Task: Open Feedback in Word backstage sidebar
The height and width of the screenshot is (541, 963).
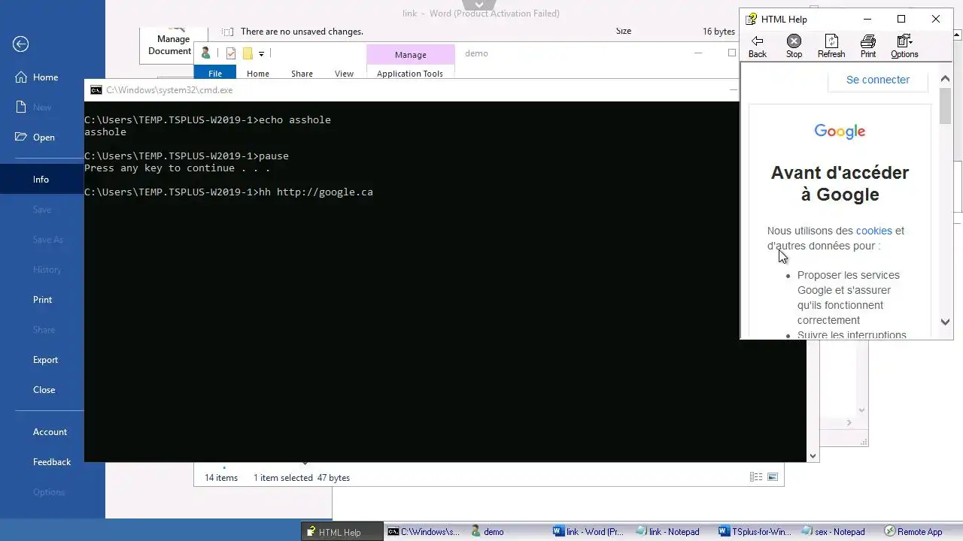Action: coord(52,462)
